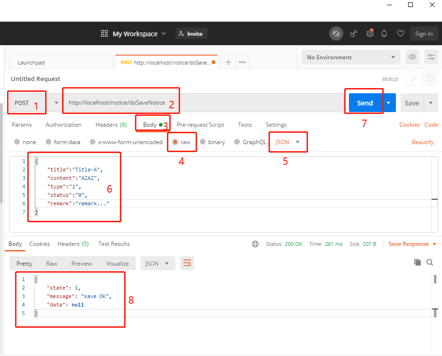The height and width of the screenshot is (356, 442).
Task: Open the response Headers (5) tab
Action: point(73,243)
